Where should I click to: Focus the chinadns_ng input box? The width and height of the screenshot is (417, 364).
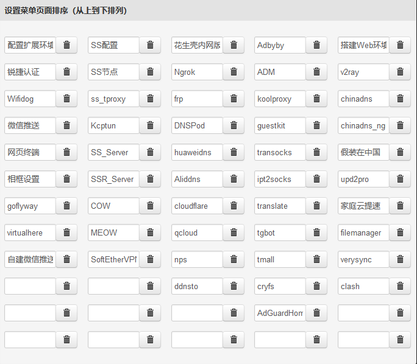[x=363, y=125]
